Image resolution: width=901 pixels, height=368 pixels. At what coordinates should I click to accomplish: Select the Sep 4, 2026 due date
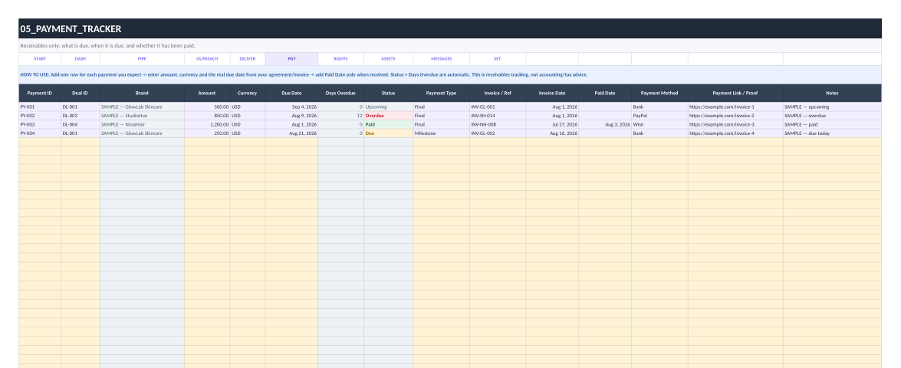tap(292, 107)
